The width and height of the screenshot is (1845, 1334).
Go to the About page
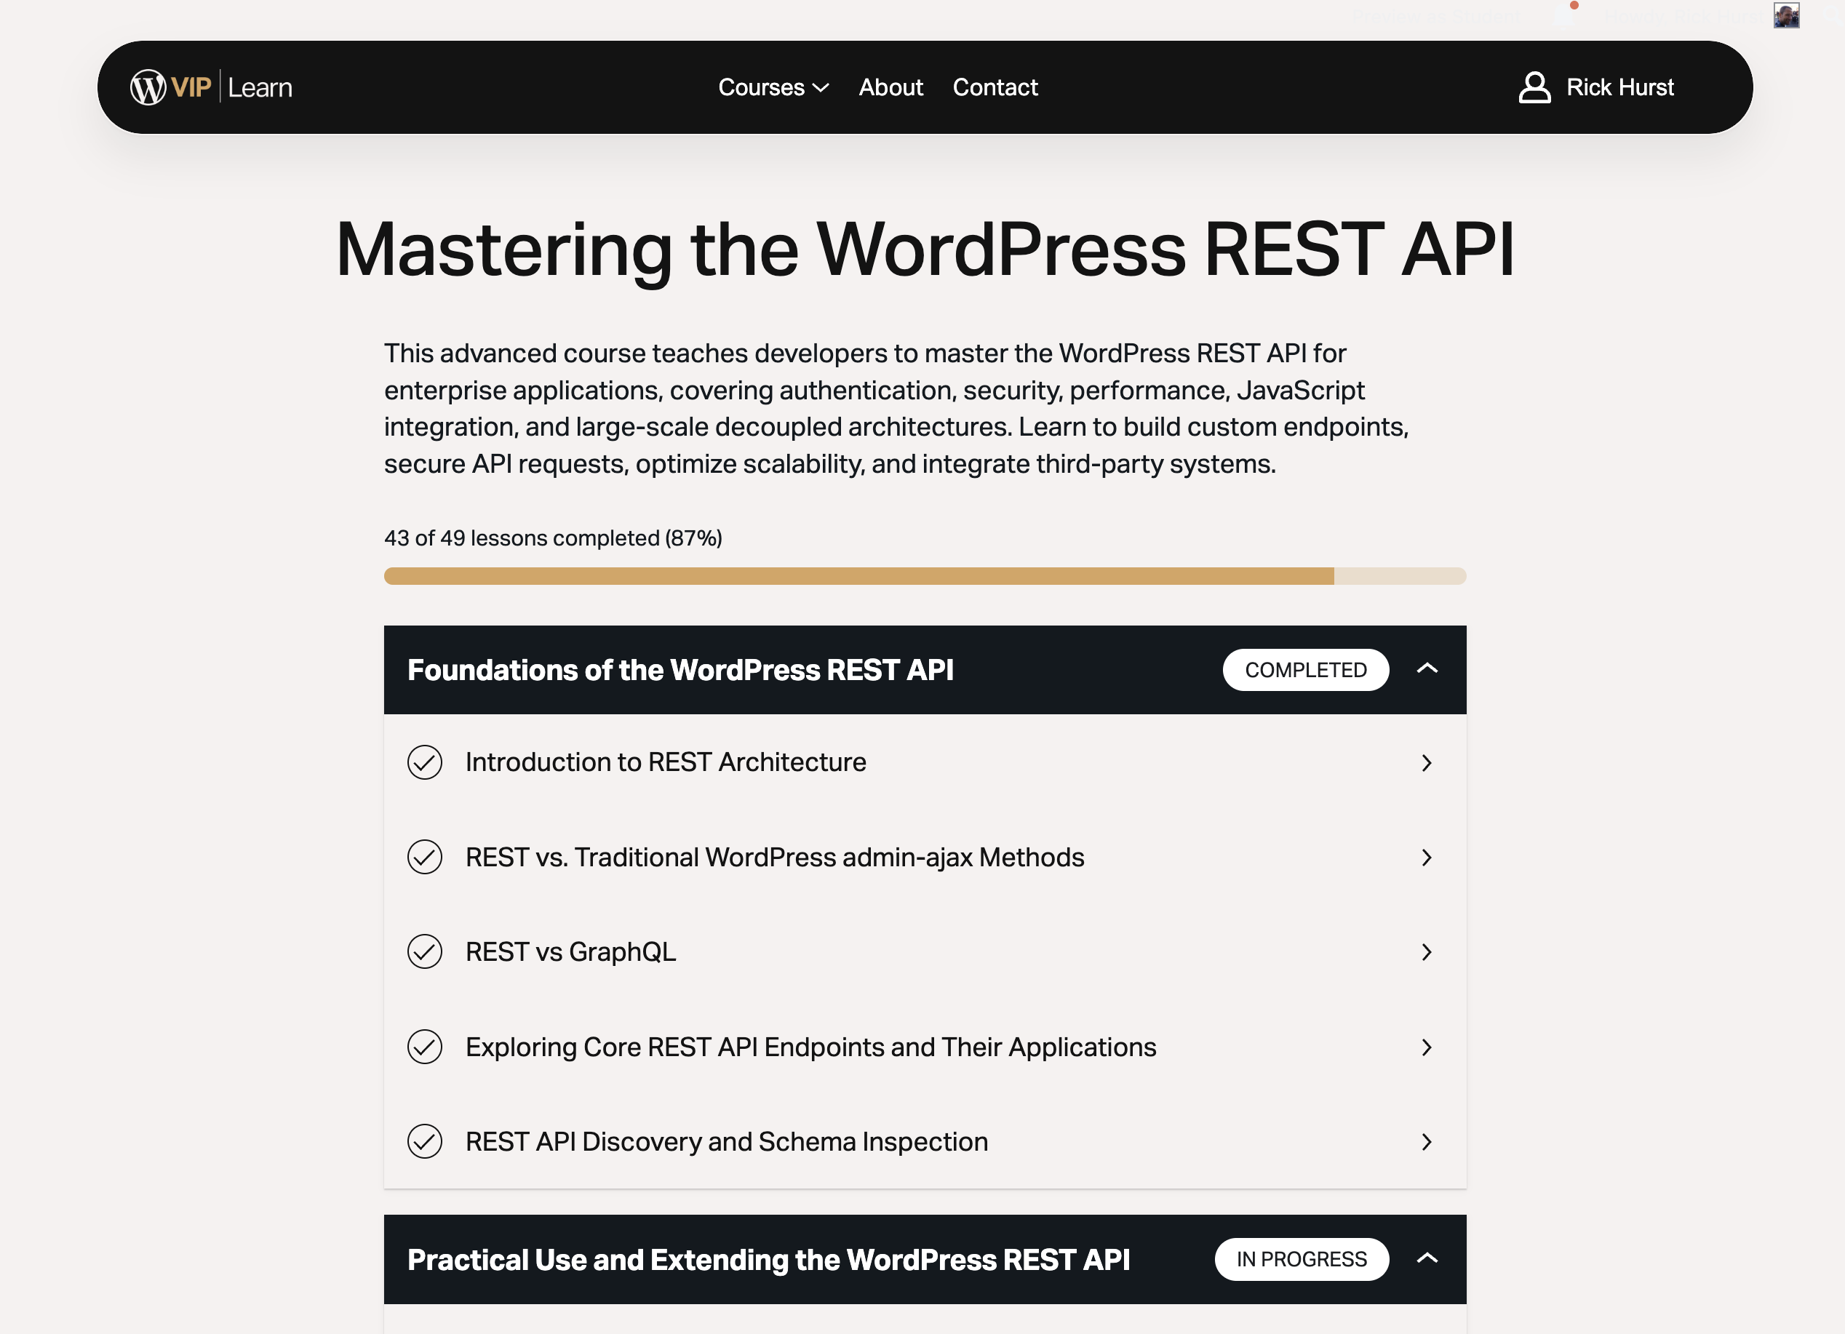click(890, 87)
